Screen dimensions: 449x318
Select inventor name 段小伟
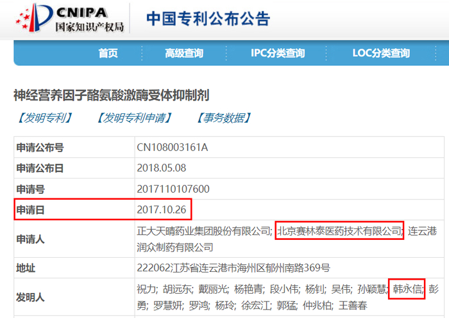(284, 289)
